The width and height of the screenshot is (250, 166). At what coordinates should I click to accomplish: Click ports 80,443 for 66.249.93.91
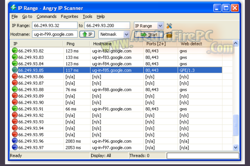tap(152, 109)
